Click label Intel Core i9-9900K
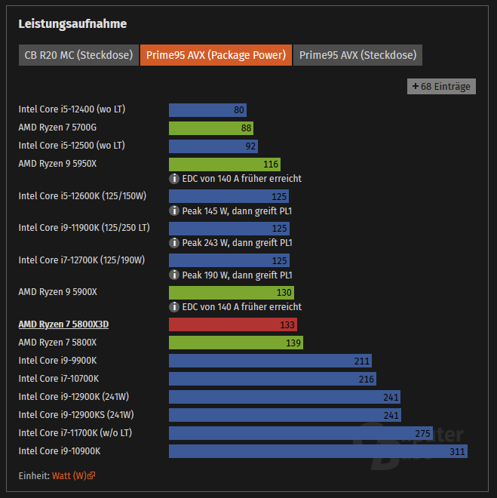The width and height of the screenshot is (497, 498). tap(58, 361)
